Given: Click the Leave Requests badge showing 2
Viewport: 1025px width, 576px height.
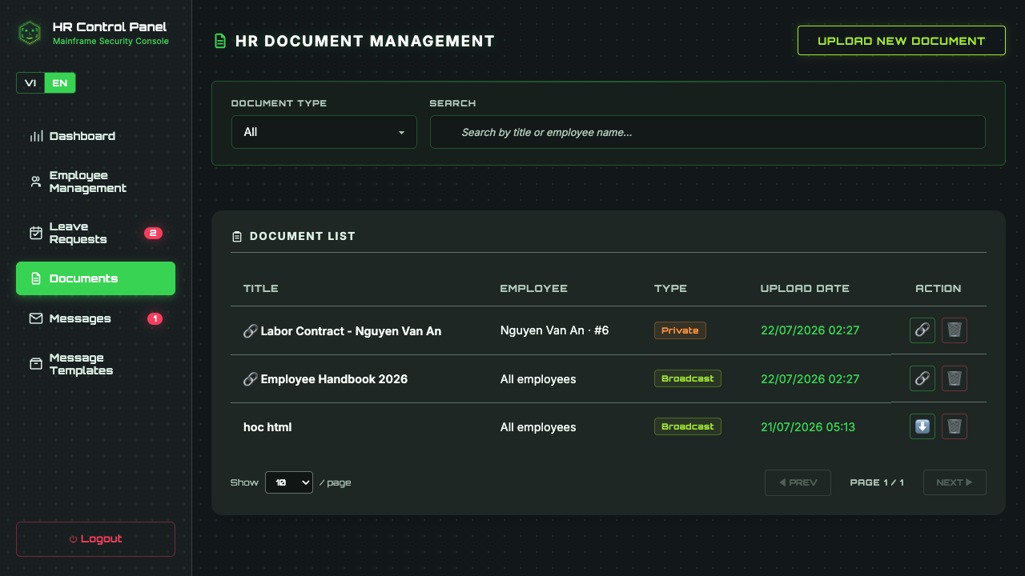Looking at the screenshot, I should 153,233.
